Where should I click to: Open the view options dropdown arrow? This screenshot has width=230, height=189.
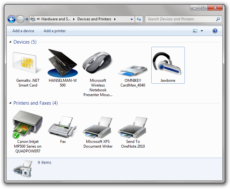(x=202, y=31)
